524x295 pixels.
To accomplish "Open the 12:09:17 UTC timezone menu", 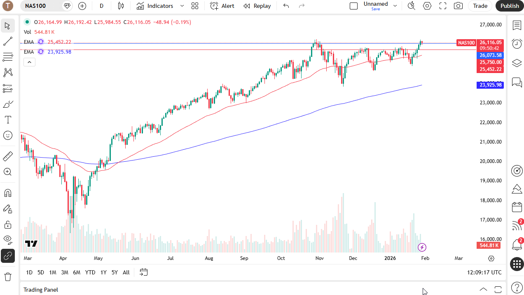I will pos(484,272).
